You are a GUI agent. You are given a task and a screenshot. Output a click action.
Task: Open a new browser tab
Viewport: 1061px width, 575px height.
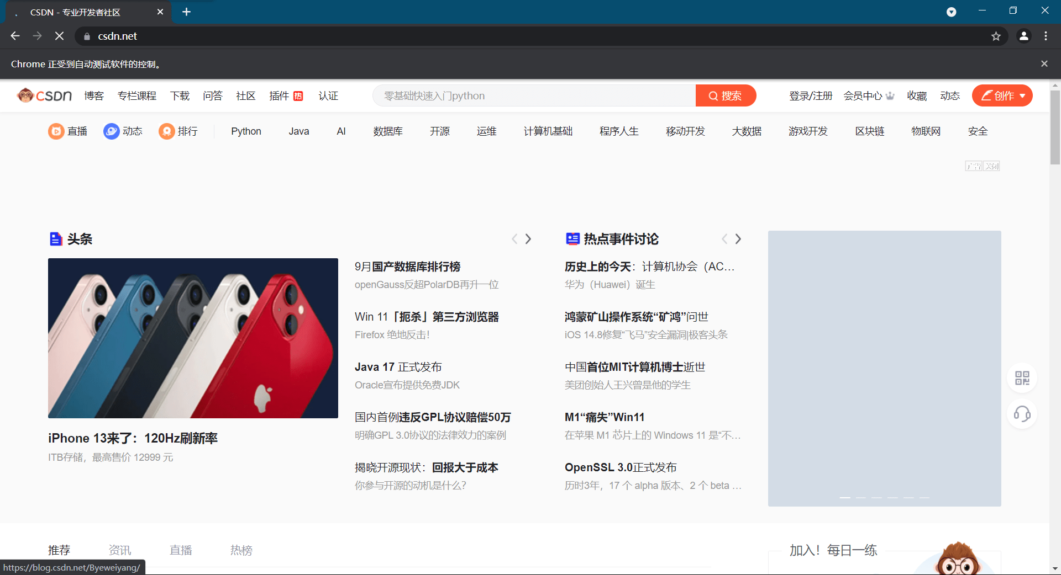coord(186,12)
